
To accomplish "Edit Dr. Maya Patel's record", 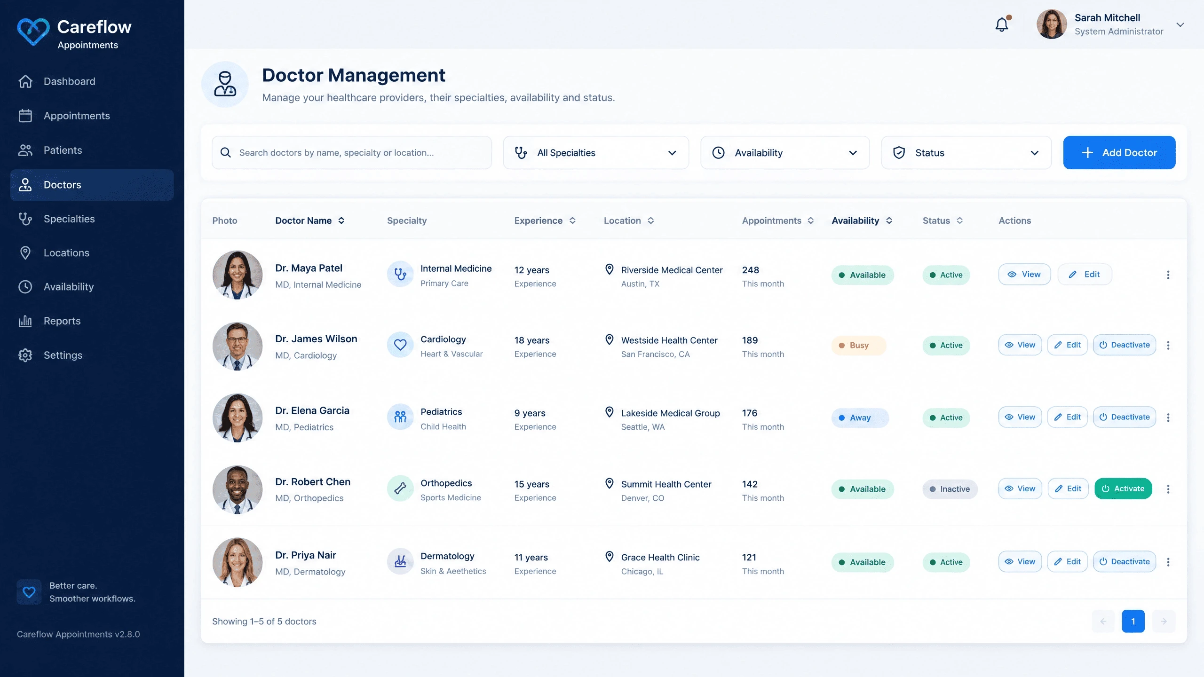I will [x=1085, y=275].
